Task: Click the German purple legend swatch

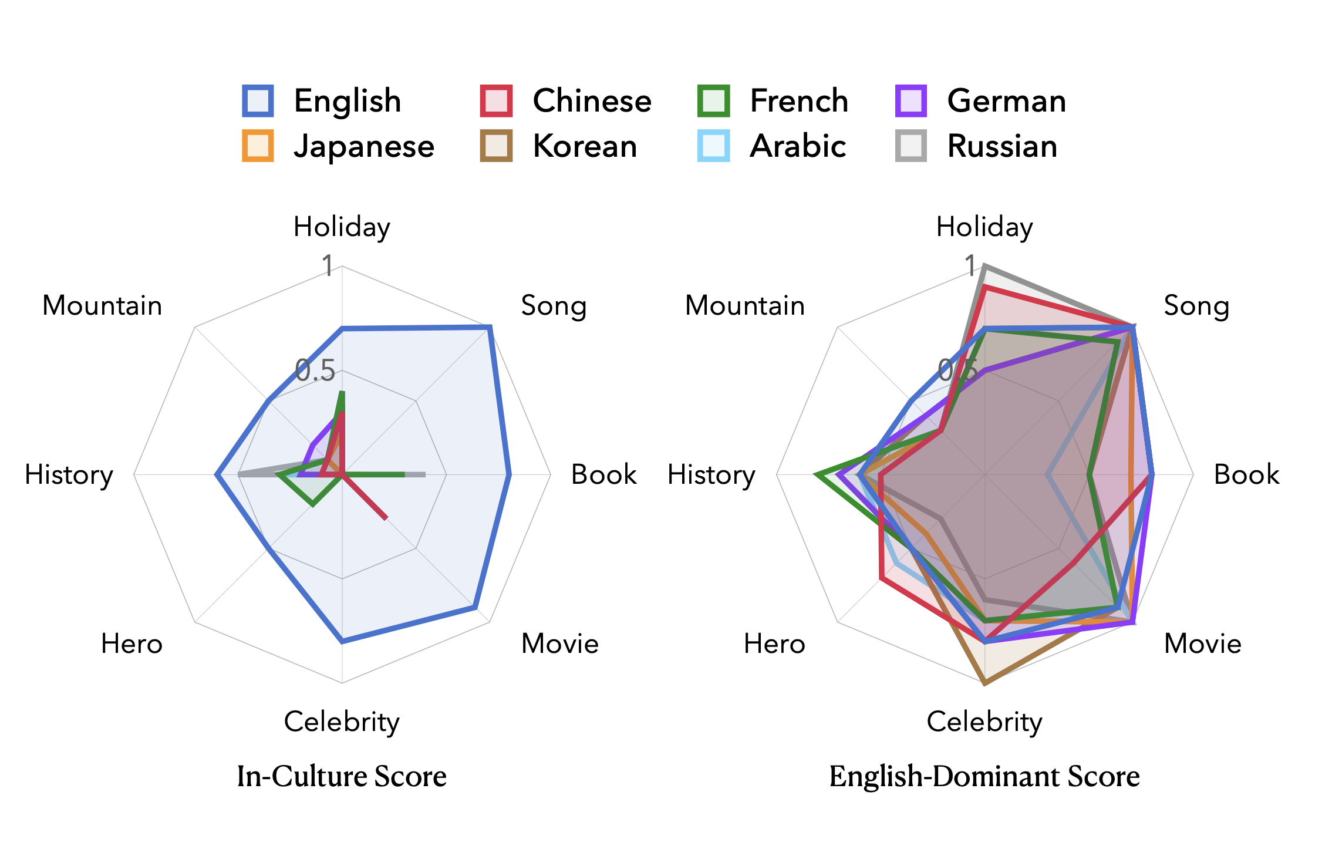Action: pos(911,101)
